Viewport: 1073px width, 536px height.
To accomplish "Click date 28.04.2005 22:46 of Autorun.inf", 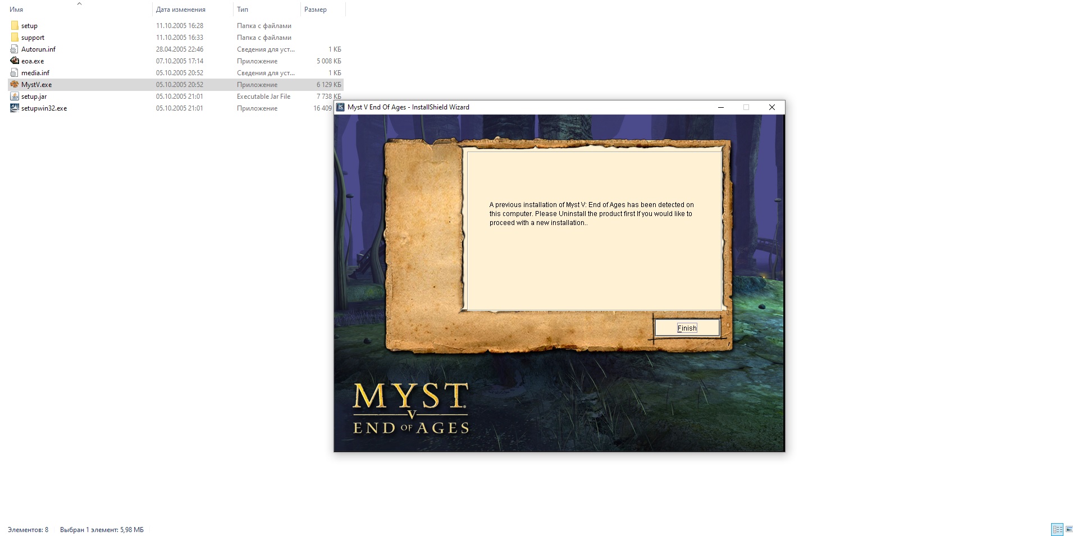I will click(x=180, y=49).
